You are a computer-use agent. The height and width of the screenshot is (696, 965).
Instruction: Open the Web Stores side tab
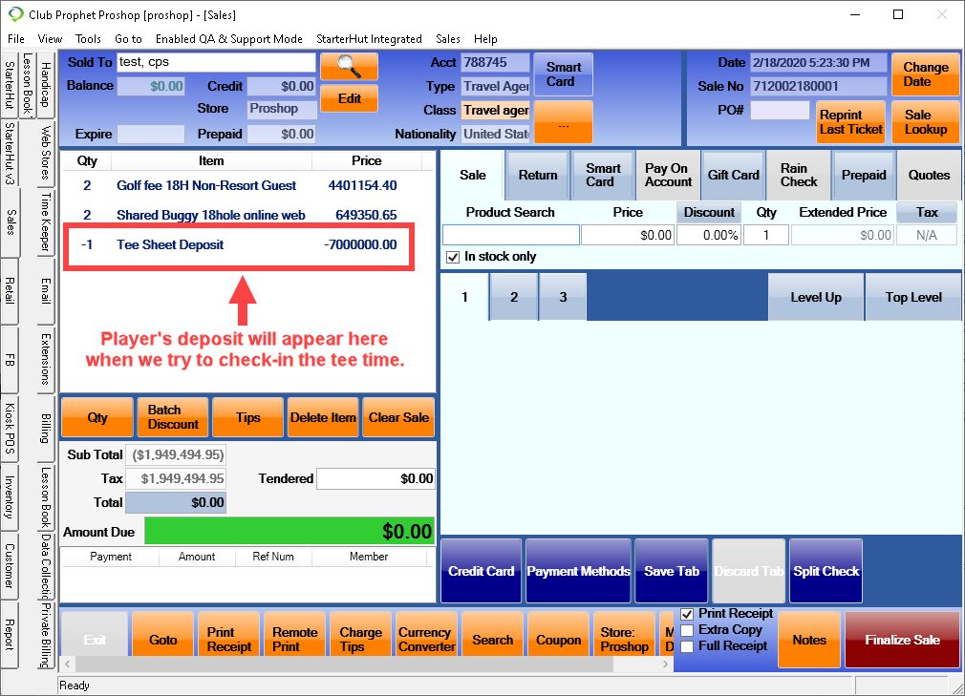point(46,153)
